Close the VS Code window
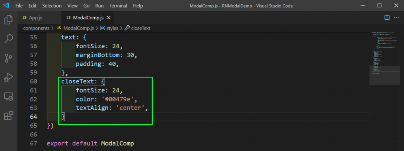404x151 pixels. (396, 6)
